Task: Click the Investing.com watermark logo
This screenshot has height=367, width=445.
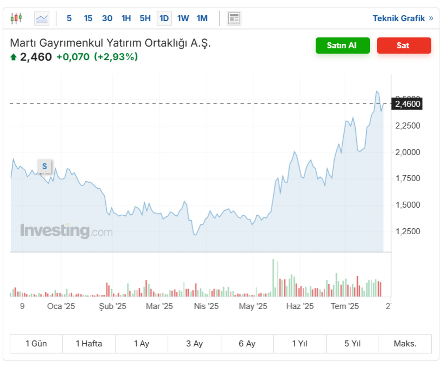Action: pos(66,231)
